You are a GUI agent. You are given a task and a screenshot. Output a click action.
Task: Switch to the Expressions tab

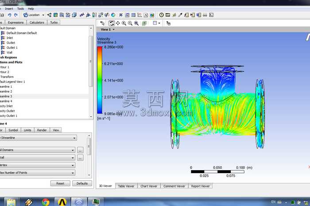click(16, 23)
